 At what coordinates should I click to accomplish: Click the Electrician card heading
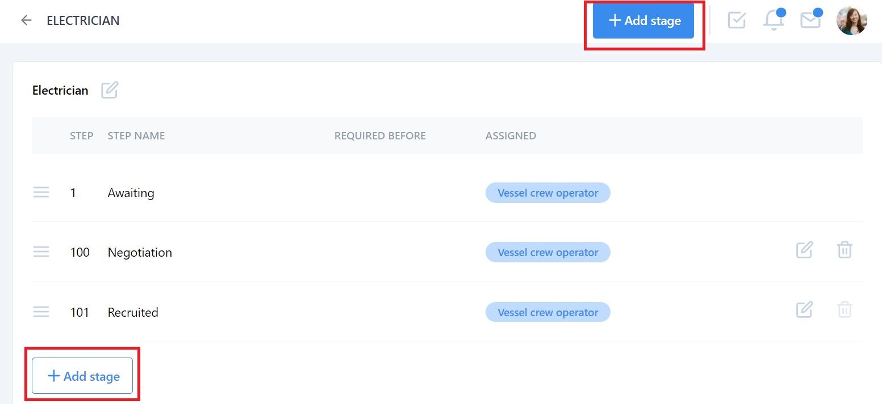pos(60,90)
